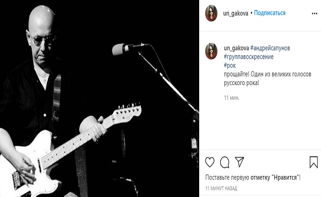The image size is (321, 197).
Task: Click the '11 мин.' caption timestamp
Action: 232,98
